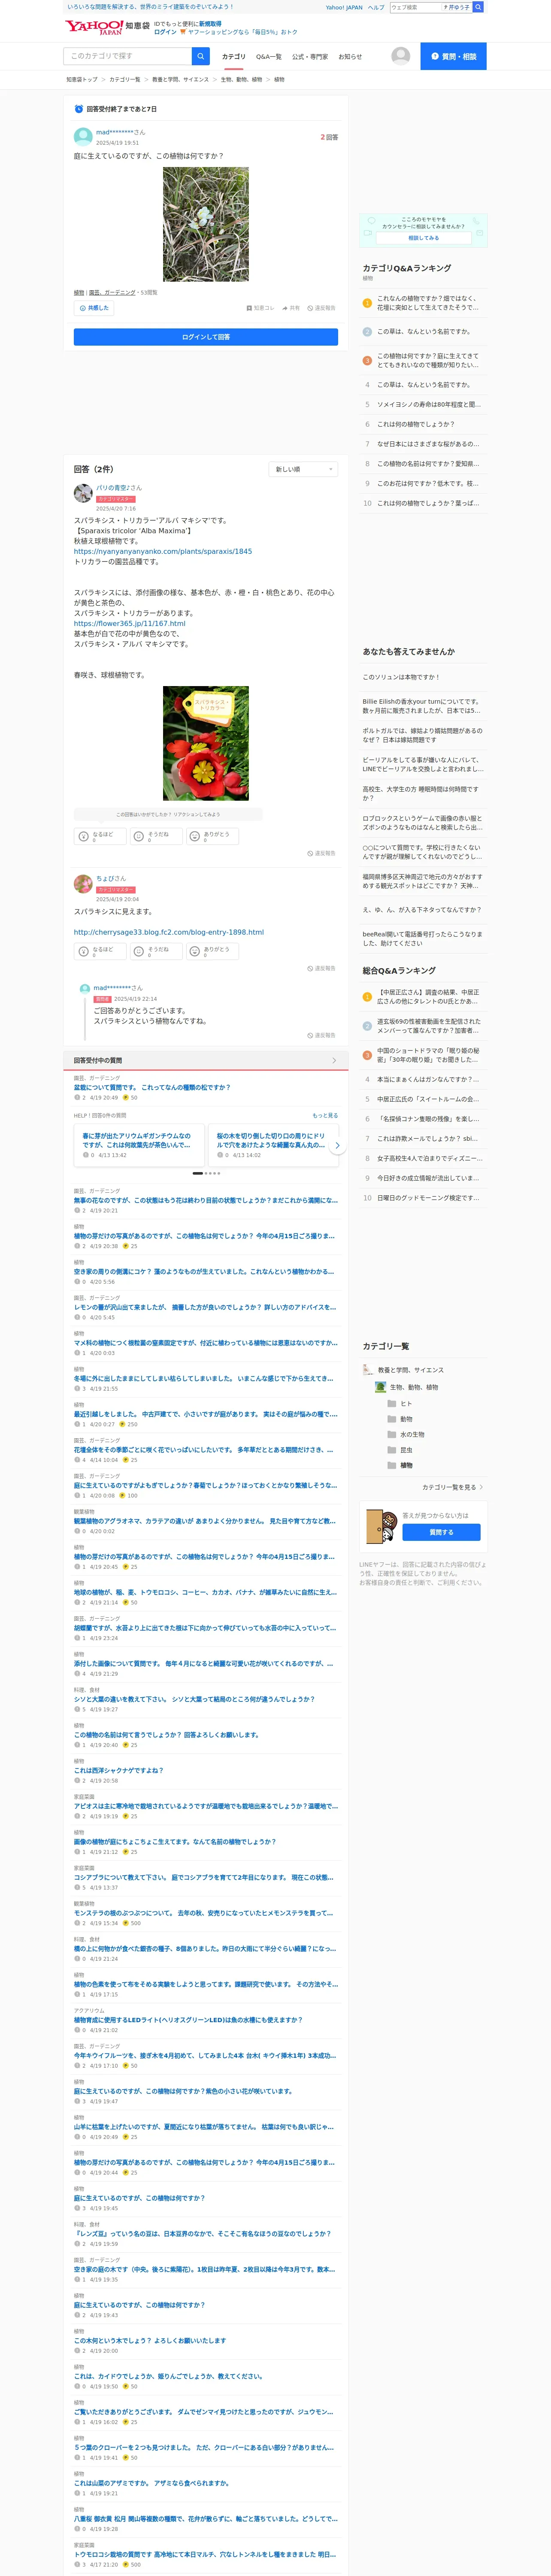Click the 新規取得 ID link

tap(210, 23)
